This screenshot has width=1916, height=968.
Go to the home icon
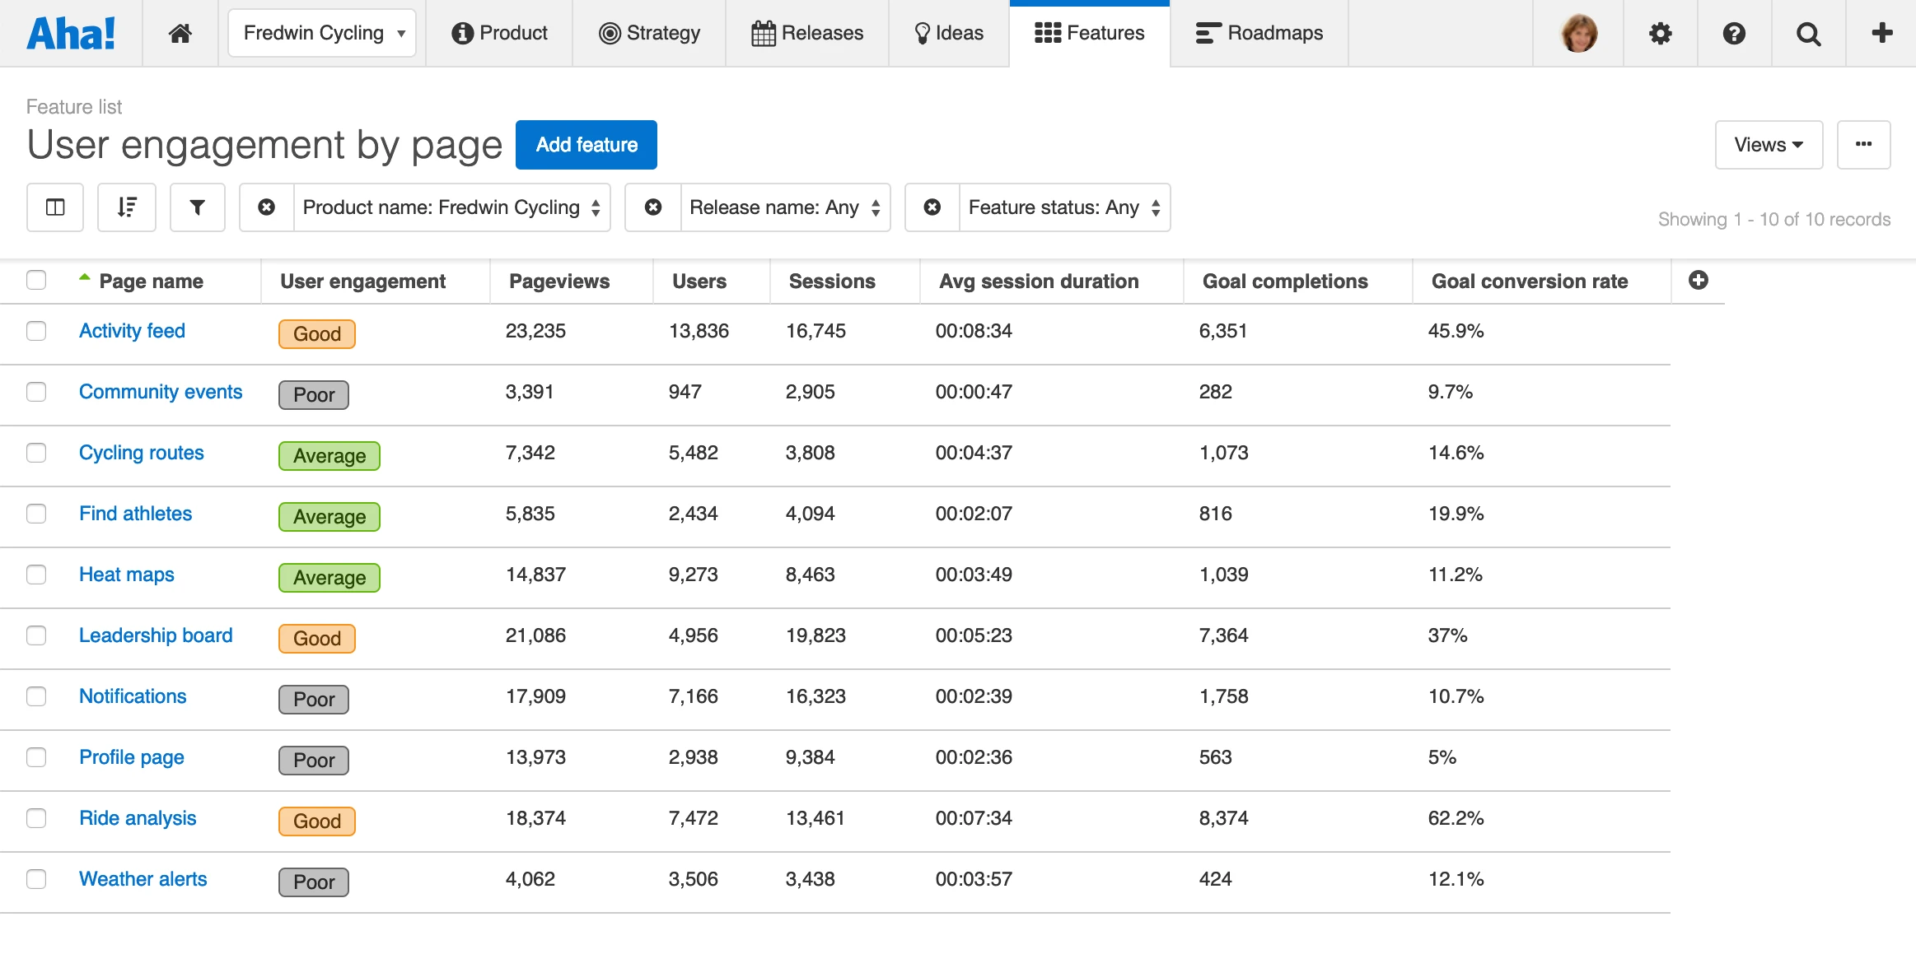point(180,33)
